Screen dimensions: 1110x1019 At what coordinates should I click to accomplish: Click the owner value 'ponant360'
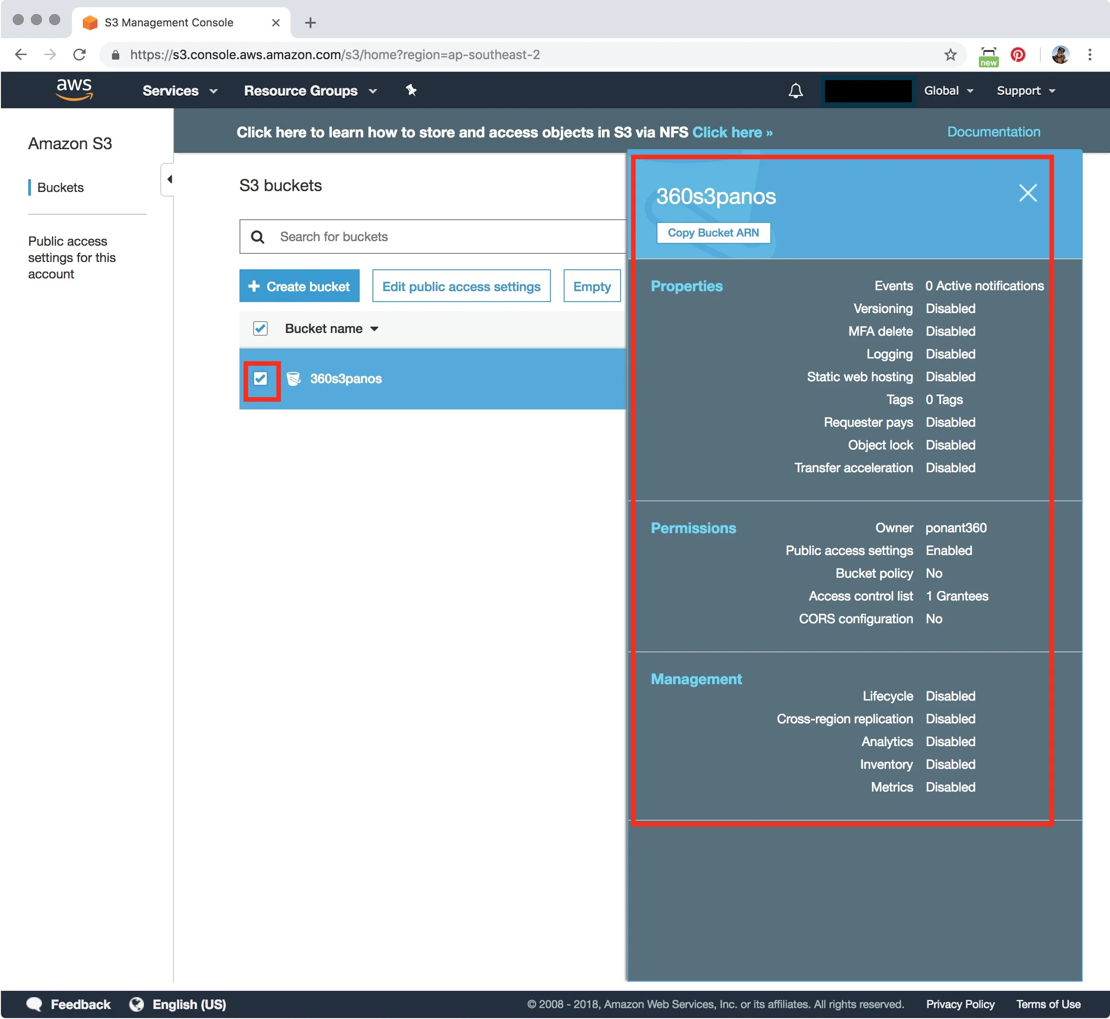tap(956, 528)
